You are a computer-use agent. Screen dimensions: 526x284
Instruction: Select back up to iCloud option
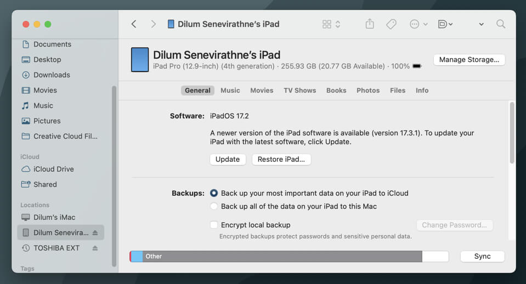tap(214, 193)
